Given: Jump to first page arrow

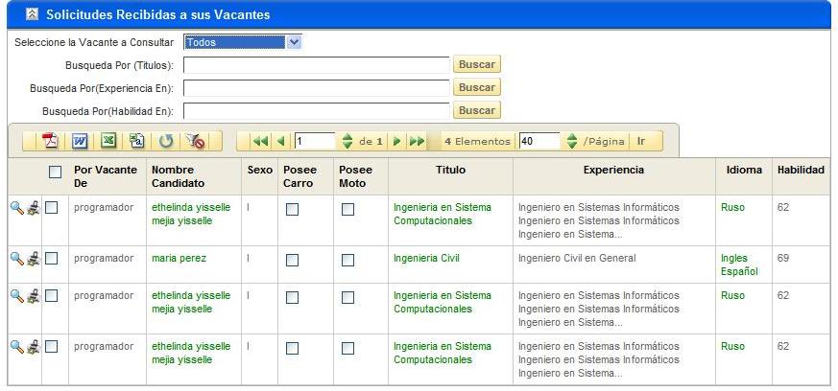Looking at the screenshot, I should pyautogui.click(x=260, y=141).
